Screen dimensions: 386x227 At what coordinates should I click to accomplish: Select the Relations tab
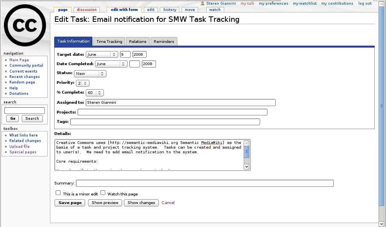[138, 42]
